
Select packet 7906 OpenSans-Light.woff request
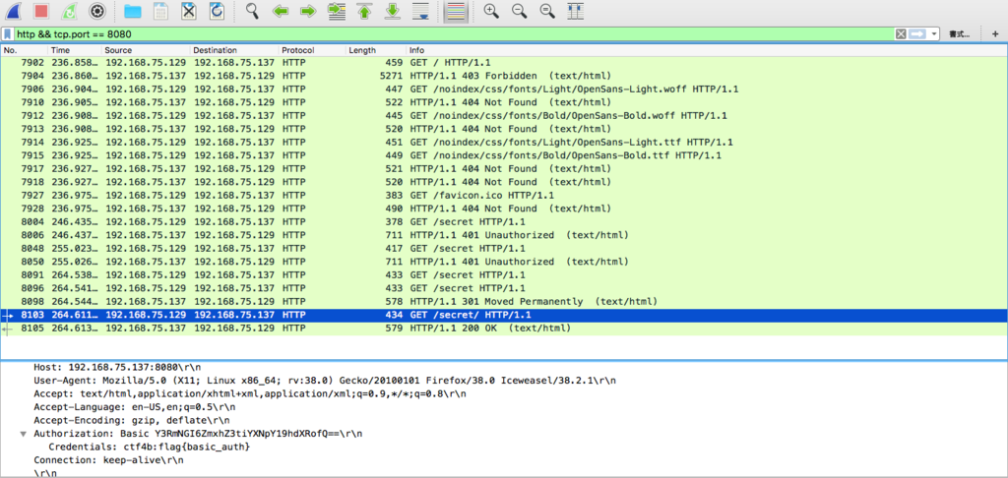pos(503,90)
